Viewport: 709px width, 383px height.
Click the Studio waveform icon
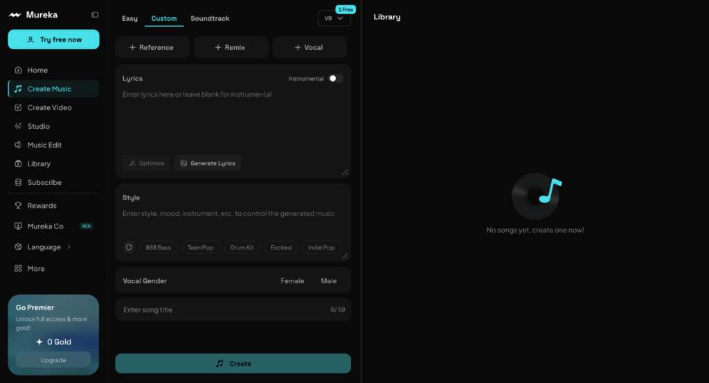click(18, 126)
